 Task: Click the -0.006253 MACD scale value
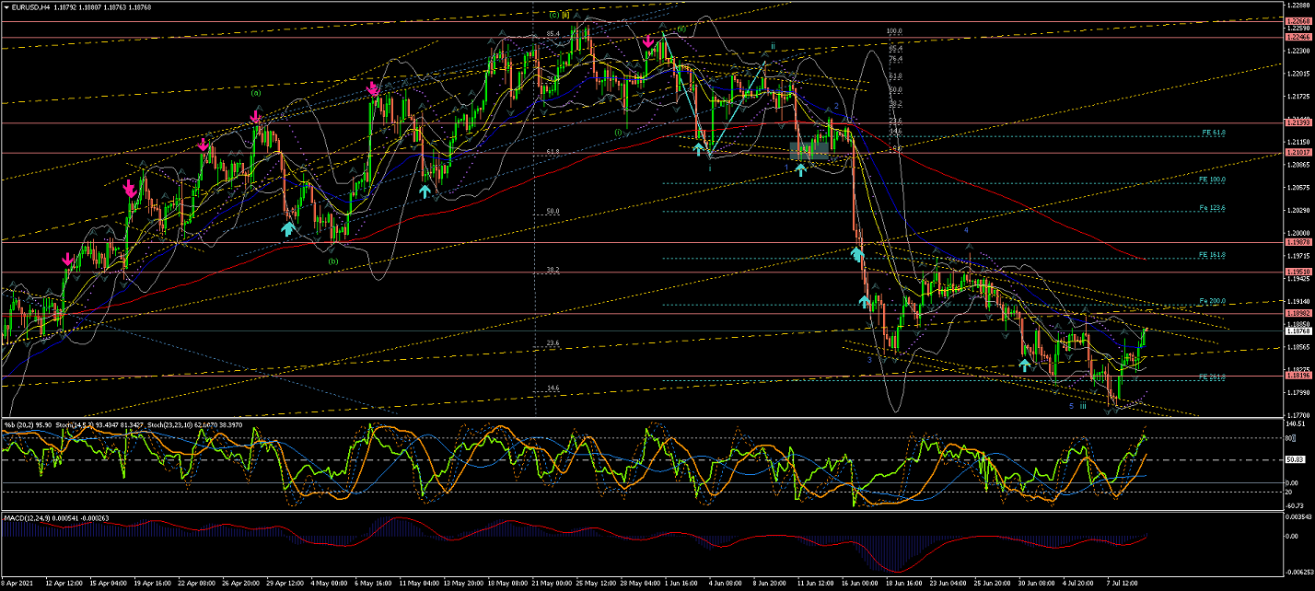click(x=1298, y=572)
